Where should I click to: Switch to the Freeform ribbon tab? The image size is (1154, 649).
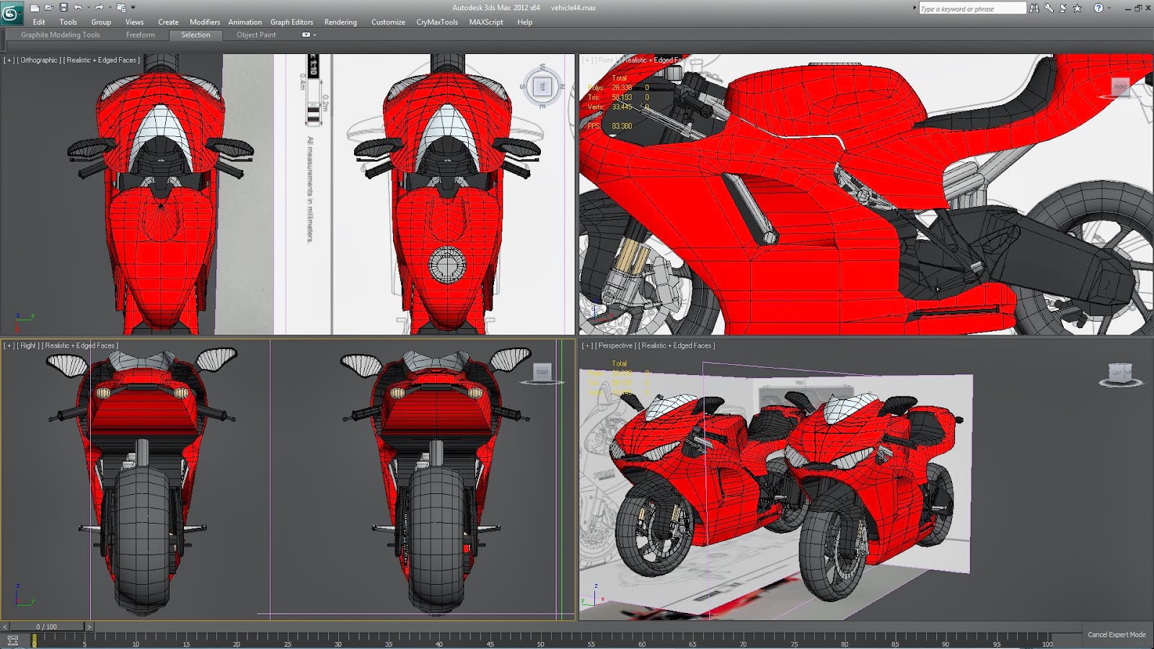(x=141, y=35)
